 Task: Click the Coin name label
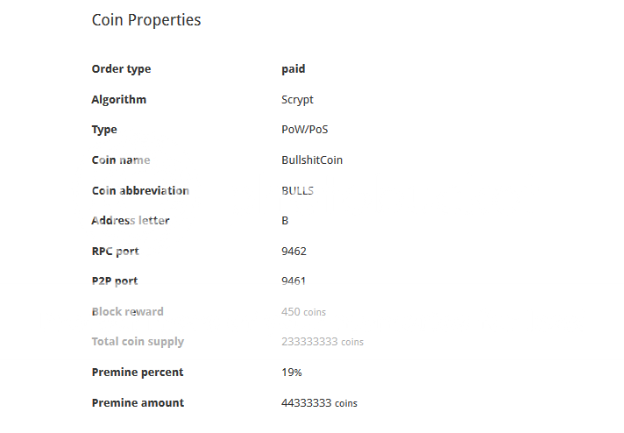[x=121, y=160]
